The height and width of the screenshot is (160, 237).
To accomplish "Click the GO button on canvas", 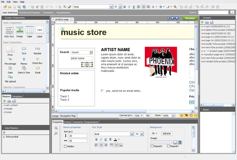I will click(87, 64).
